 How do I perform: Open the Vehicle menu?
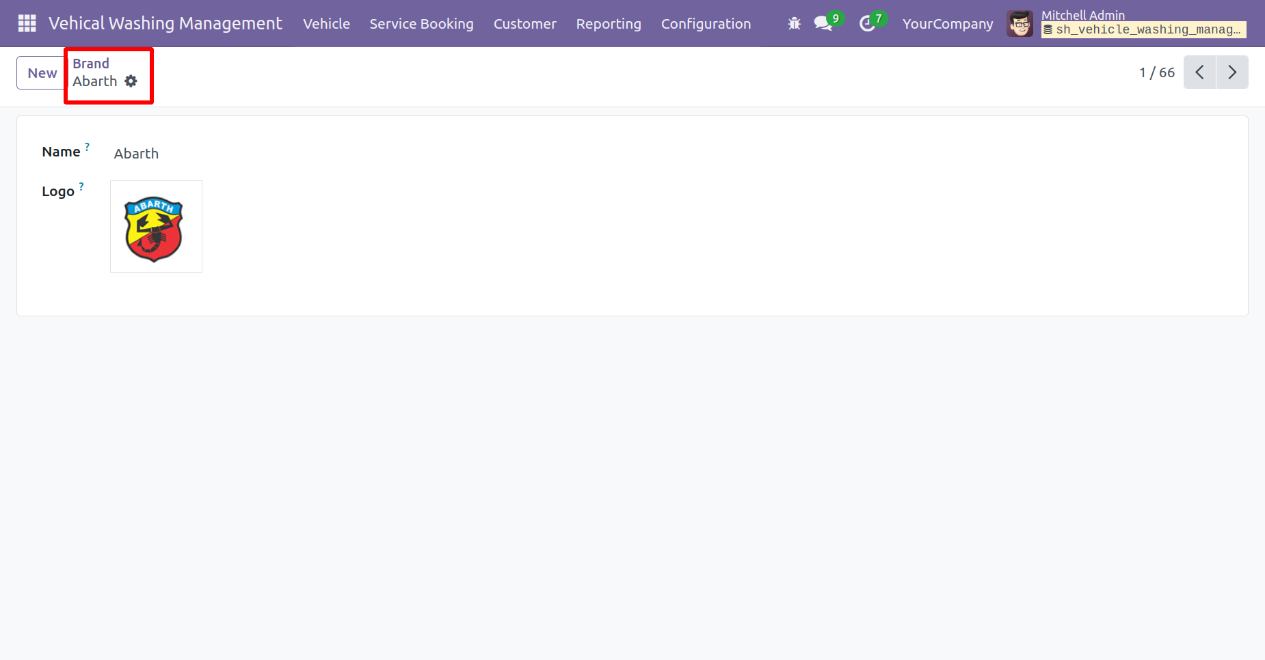[x=326, y=24]
